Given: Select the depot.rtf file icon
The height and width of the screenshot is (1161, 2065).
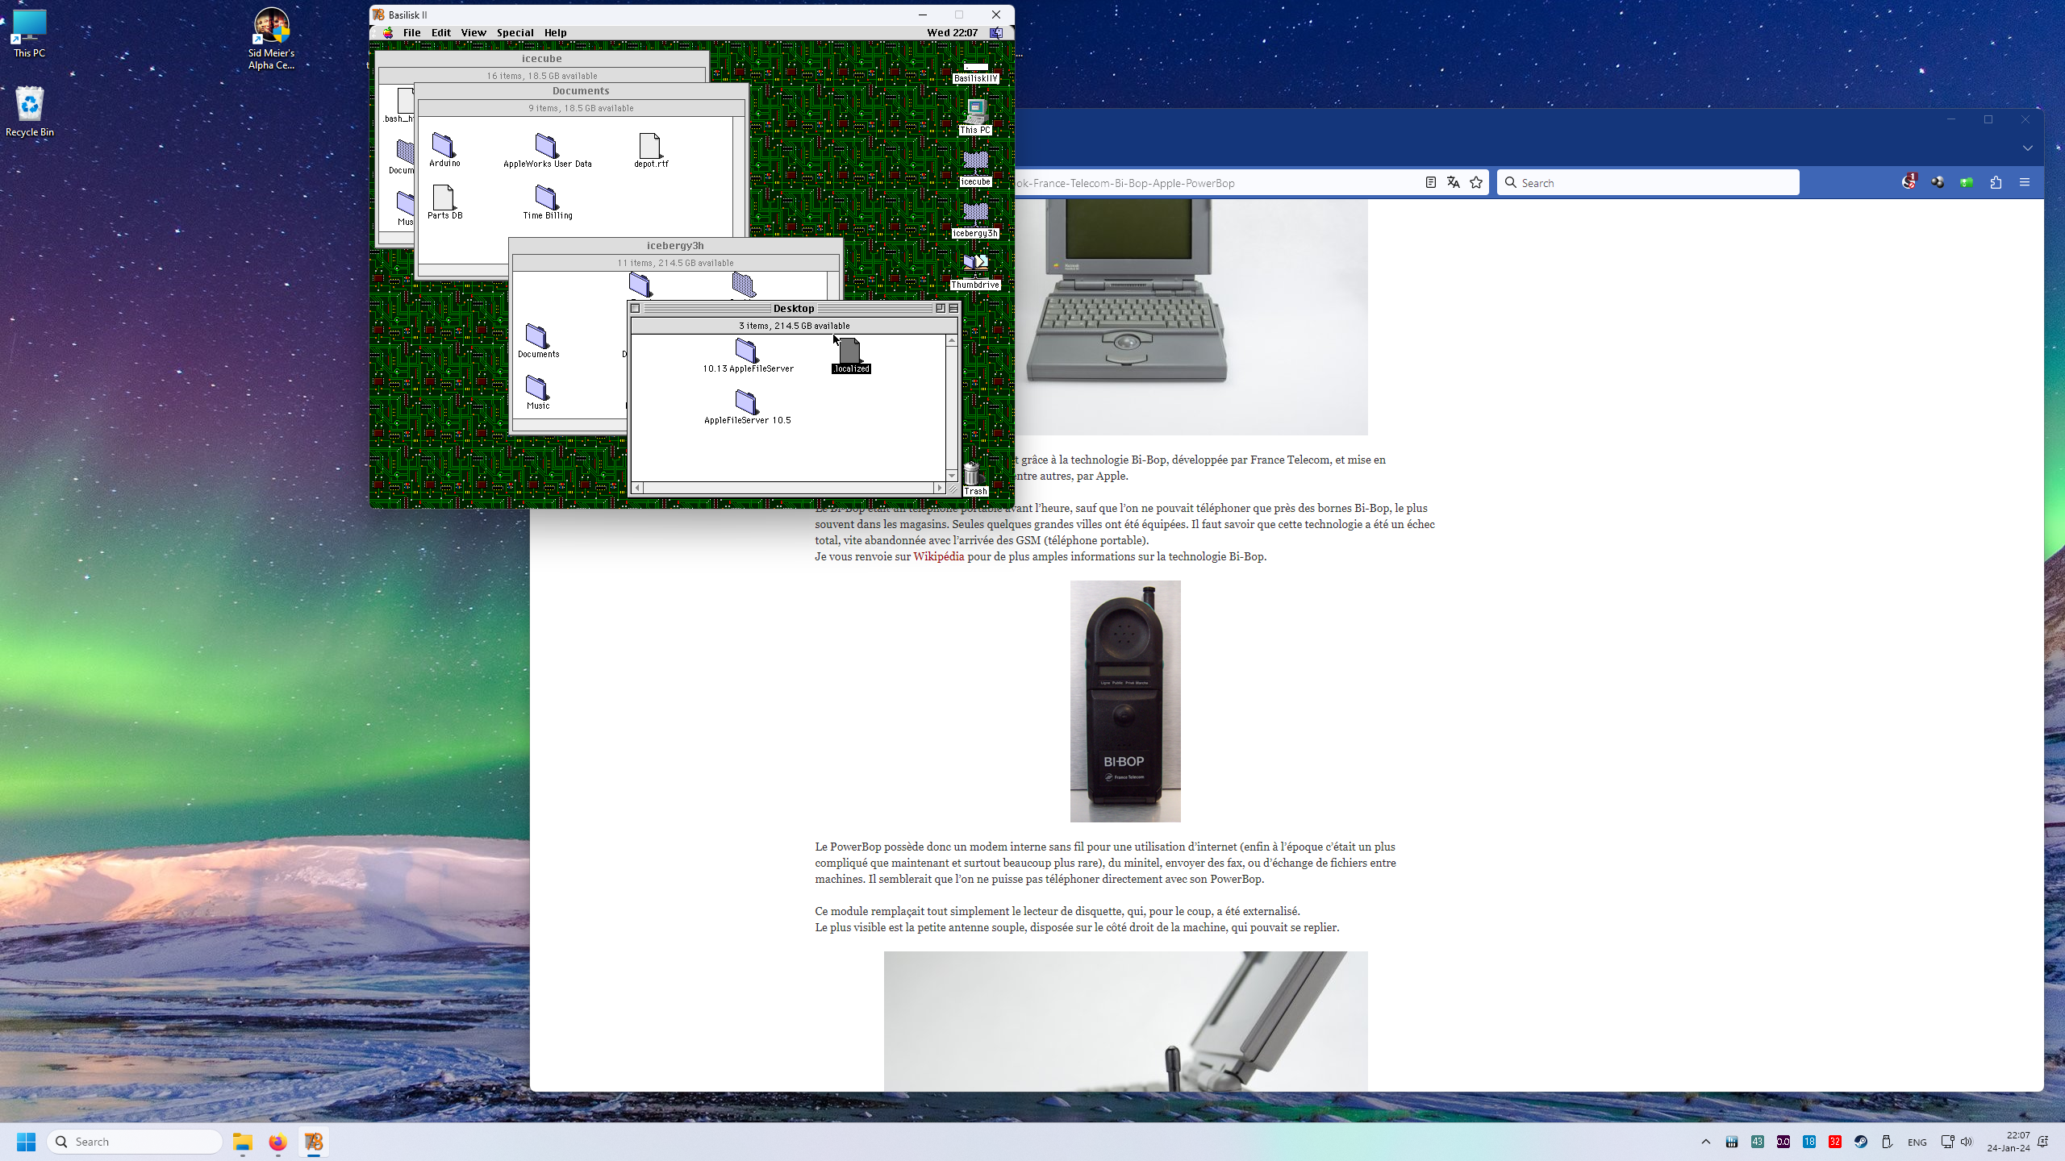Looking at the screenshot, I should point(650,150).
